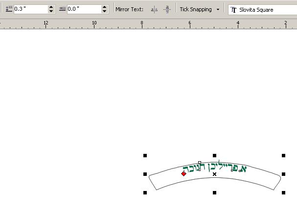
Task: Click the green Hebrew text on the curve
Action: pos(215,168)
